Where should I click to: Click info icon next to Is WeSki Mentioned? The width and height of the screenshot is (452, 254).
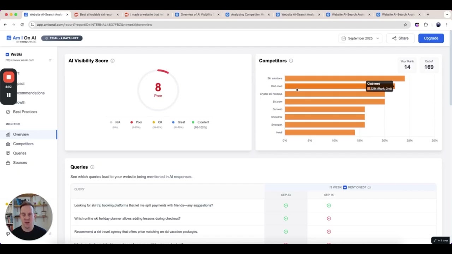pos(369,187)
